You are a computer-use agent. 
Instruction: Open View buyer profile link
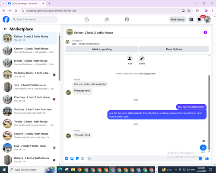point(147,74)
